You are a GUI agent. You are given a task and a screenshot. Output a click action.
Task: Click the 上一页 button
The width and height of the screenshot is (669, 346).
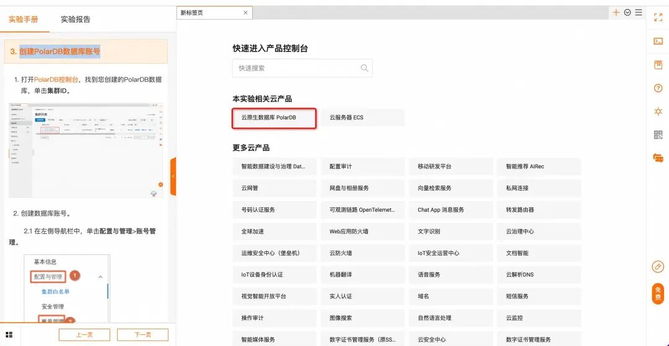[x=84, y=335]
